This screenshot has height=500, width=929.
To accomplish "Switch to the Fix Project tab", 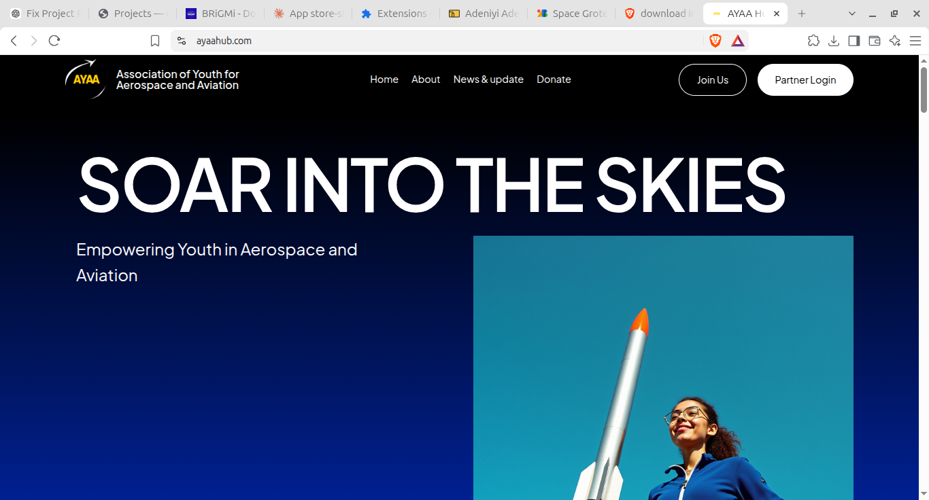I will 45,14.
